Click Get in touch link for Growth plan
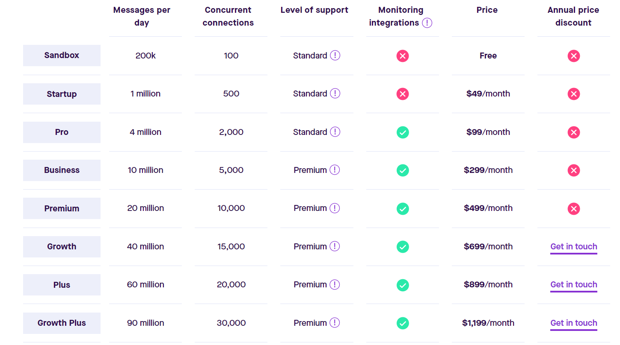The height and width of the screenshot is (345, 620). 573,246
